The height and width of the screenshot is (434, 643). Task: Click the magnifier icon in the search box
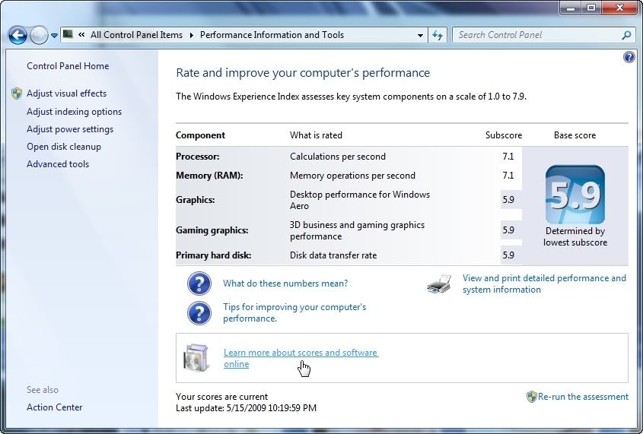tap(626, 35)
